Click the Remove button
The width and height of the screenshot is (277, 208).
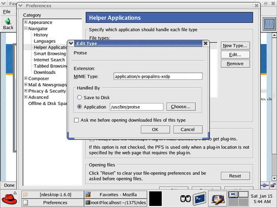(x=235, y=63)
